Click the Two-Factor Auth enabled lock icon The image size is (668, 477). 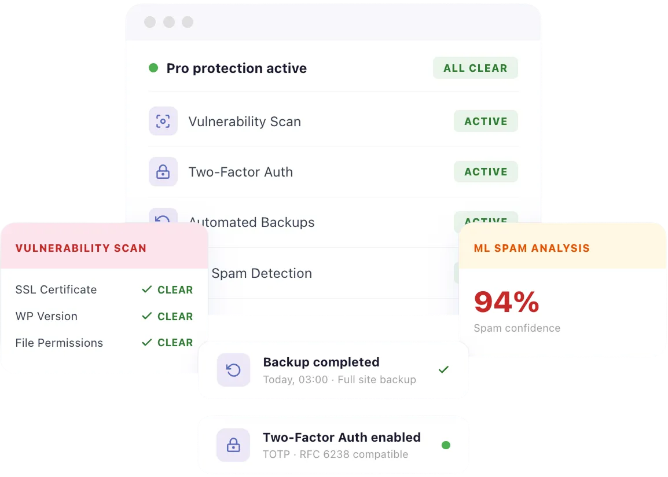233,445
